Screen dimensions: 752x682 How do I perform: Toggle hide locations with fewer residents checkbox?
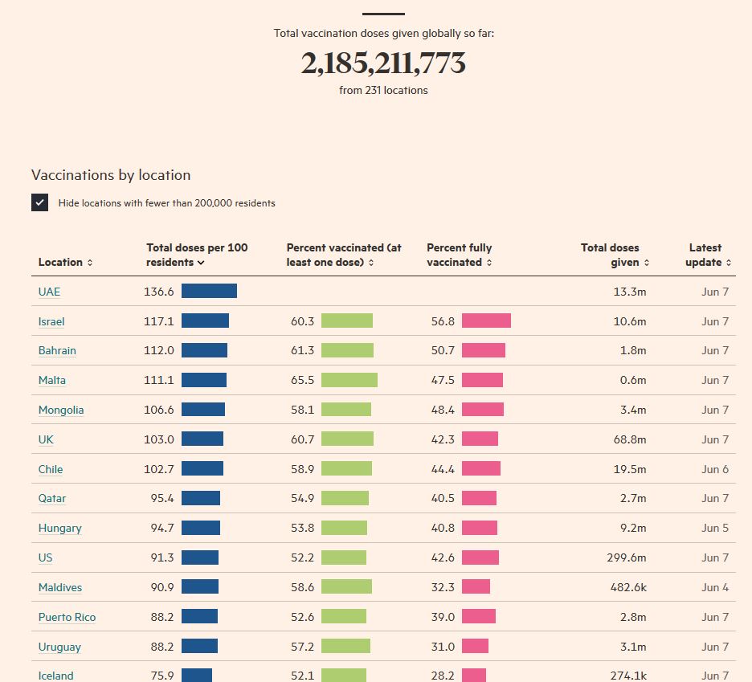coord(40,202)
